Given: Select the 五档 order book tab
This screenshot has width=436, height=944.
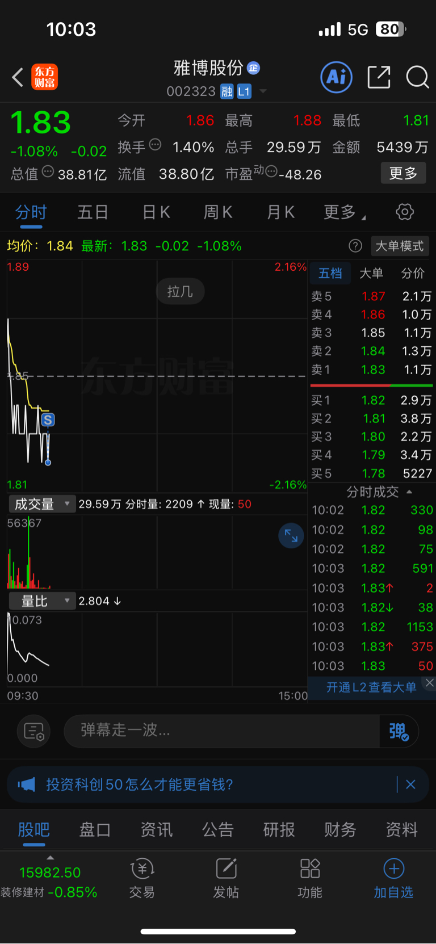Looking at the screenshot, I should 330,274.
